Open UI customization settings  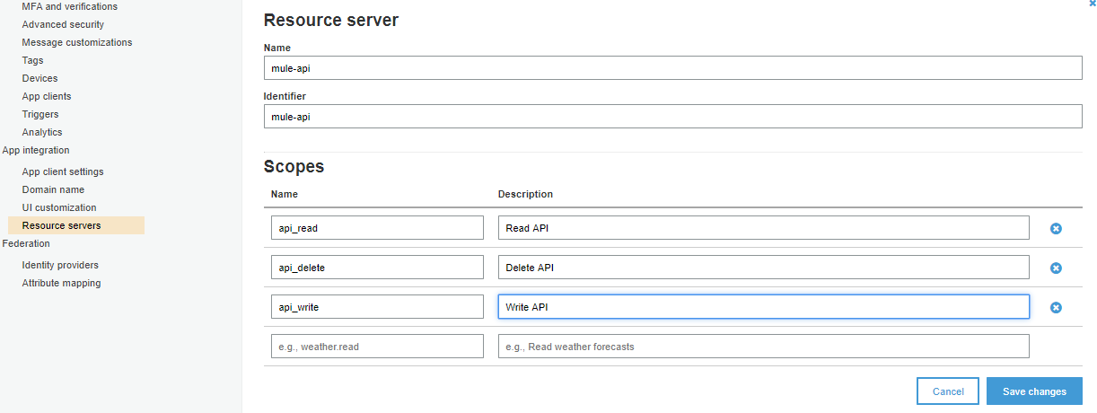(59, 207)
